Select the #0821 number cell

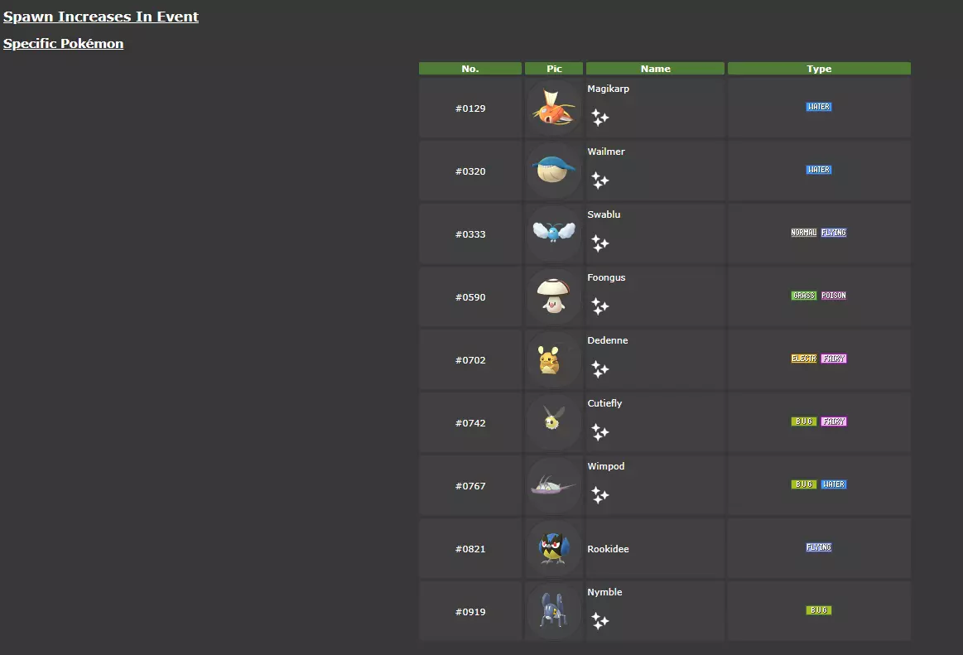click(470, 549)
